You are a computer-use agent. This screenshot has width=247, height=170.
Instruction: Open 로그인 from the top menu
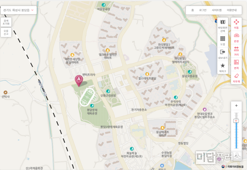(x=203, y=10)
